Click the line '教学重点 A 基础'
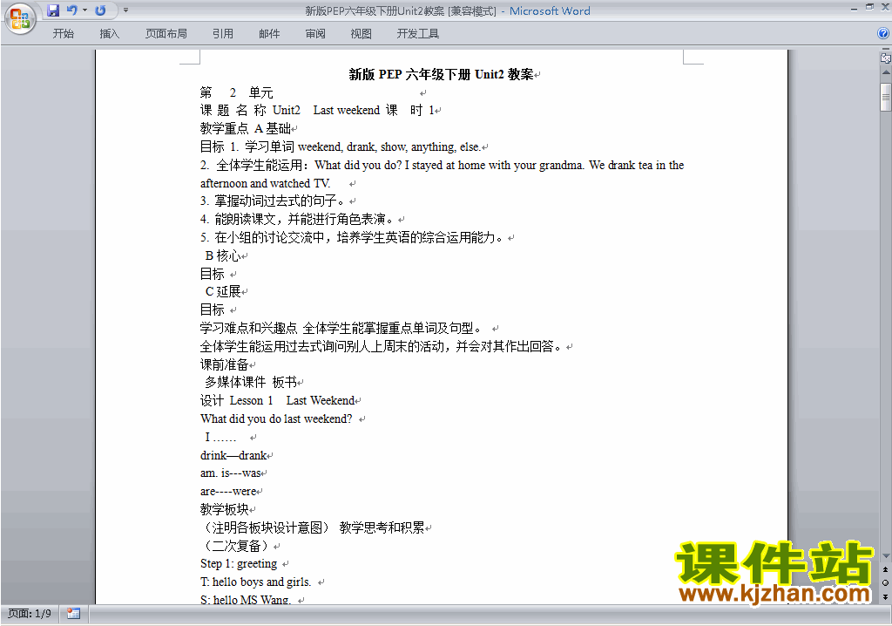This screenshot has width=892, height=626. click(x=245, y=128)
